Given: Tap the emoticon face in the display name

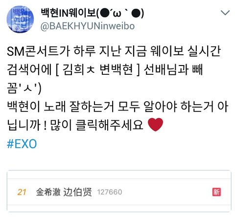Looking at the screenshot, I should (x=121, y=13).
